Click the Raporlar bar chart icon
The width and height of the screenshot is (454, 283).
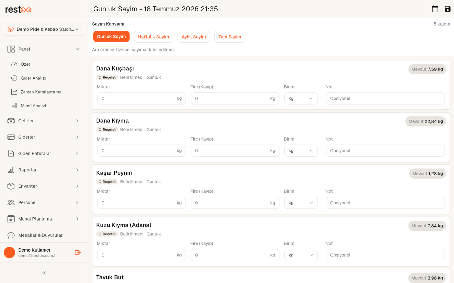pos(11,170)
